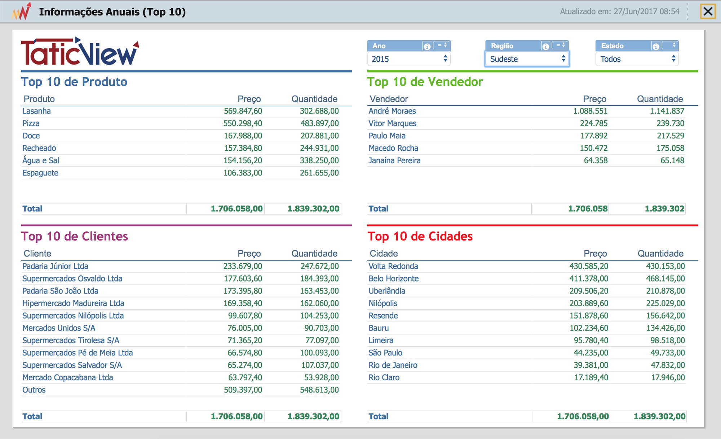This screenshot has width=721, height=439.
Task: Click the Região filter info icon
Action: (545, 46)
